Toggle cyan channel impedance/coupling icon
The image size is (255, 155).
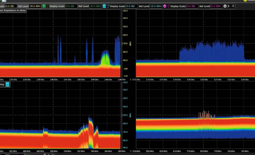108,6
